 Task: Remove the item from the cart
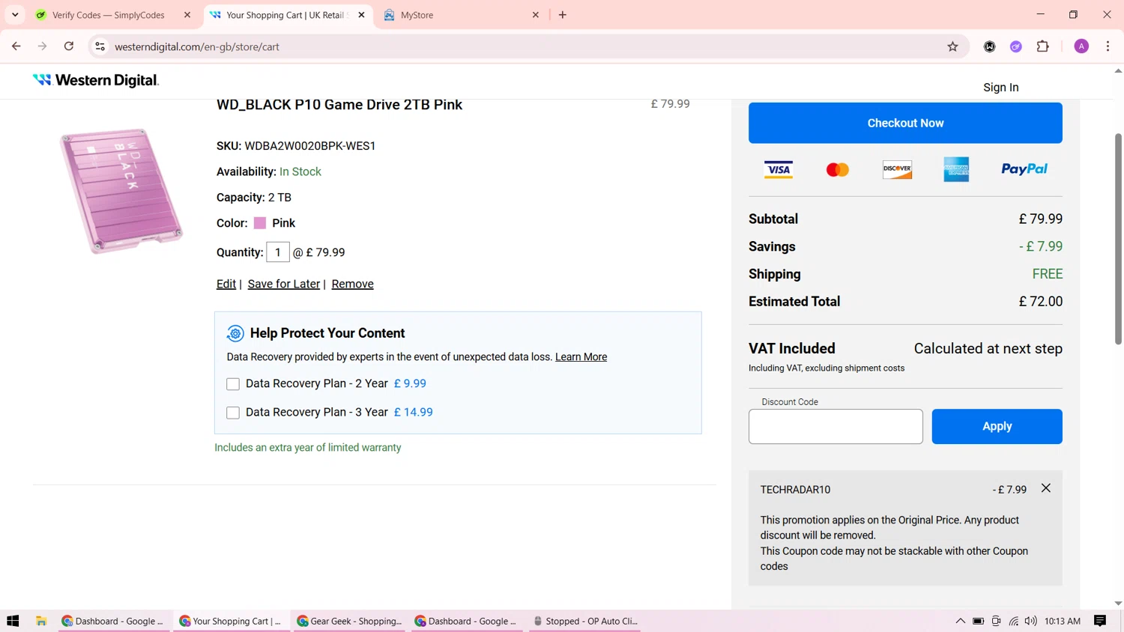(x=352, y=284)
